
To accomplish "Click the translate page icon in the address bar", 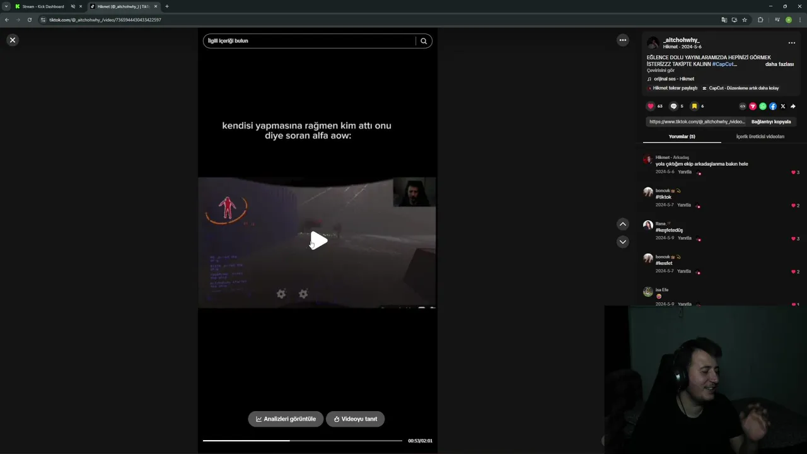I will 724,20.
